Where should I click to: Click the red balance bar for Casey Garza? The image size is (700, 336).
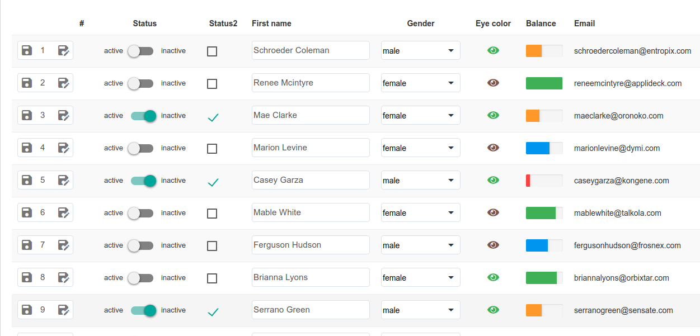(528, 180)
